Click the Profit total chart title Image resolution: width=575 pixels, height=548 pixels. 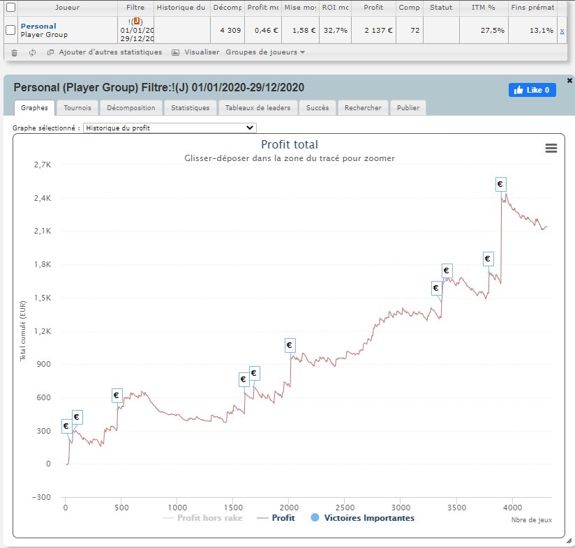tap(290, 145)
